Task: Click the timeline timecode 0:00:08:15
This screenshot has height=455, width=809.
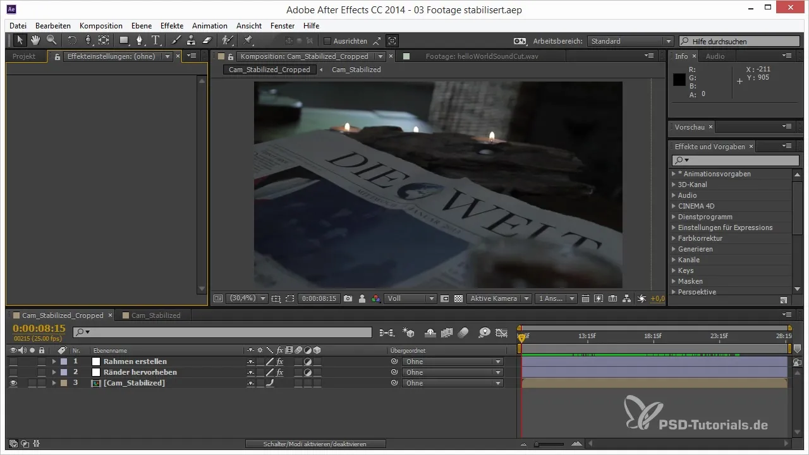Action: [39, 329]
